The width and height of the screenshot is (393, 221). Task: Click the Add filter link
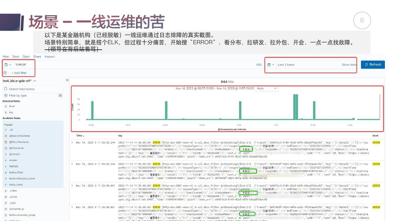coord(18,73)
